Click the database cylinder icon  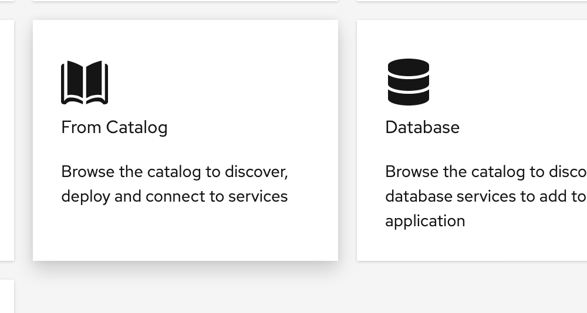pyautogui.click(x=409, y=82)
